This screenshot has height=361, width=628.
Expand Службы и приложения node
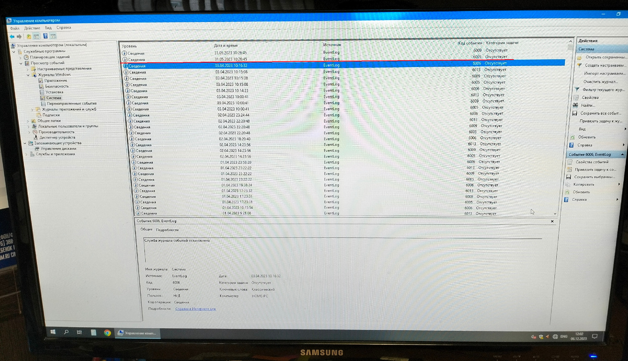26,154
